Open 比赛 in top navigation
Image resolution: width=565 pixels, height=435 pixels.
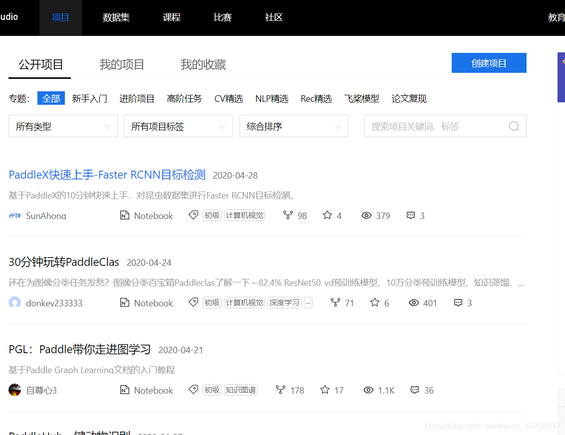[223, 17]
